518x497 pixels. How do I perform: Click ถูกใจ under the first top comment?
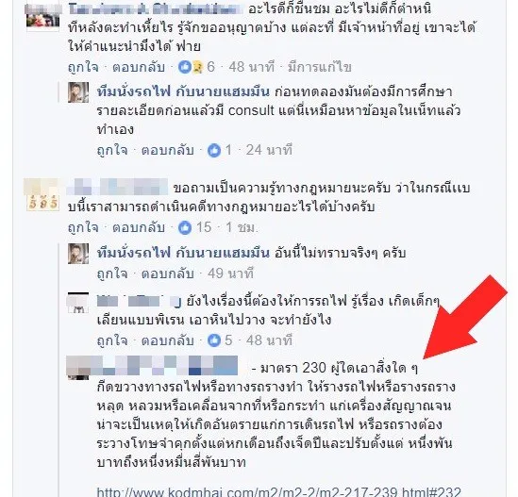[x=83, y=67]
